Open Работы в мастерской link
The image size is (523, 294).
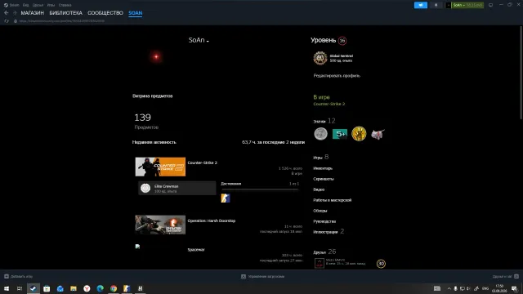click(x=333, y=200)
